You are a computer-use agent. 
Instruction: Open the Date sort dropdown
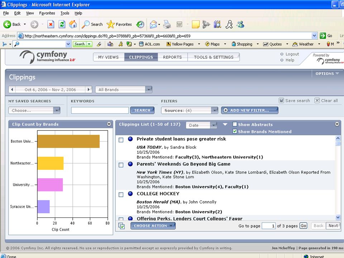tap(201, 125)
